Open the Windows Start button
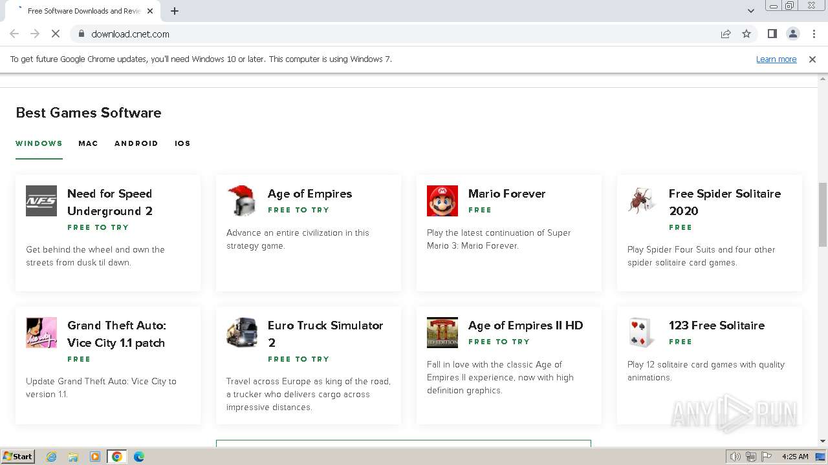 [18, 457]
